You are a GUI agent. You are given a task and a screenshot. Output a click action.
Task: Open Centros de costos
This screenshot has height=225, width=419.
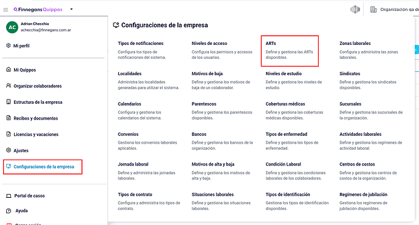357,164
